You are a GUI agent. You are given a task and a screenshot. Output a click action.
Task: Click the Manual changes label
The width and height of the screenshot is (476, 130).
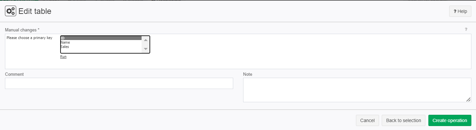(22, 30)
